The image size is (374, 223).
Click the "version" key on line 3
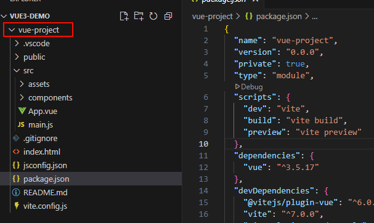pos(255,52)
